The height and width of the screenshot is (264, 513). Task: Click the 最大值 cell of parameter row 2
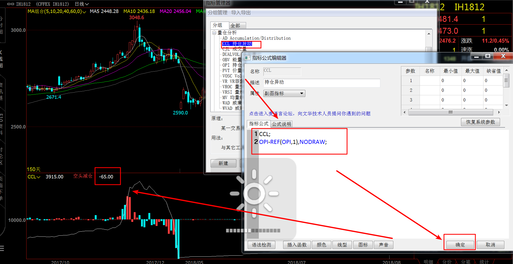(473, 90)
